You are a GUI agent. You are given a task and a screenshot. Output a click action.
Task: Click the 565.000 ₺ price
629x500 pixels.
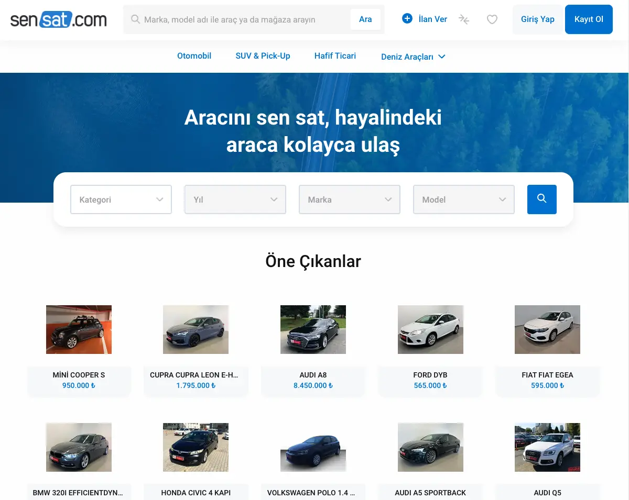(x=430, y=385)
